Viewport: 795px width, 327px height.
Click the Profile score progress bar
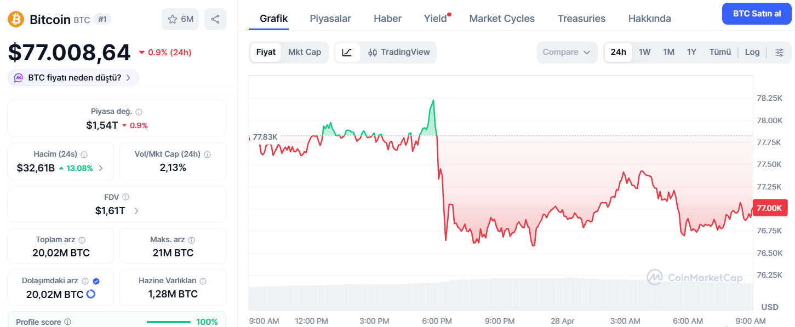[168, 322]
